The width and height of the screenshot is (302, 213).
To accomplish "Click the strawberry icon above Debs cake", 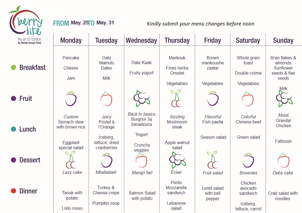I will [x=283, y=160].
